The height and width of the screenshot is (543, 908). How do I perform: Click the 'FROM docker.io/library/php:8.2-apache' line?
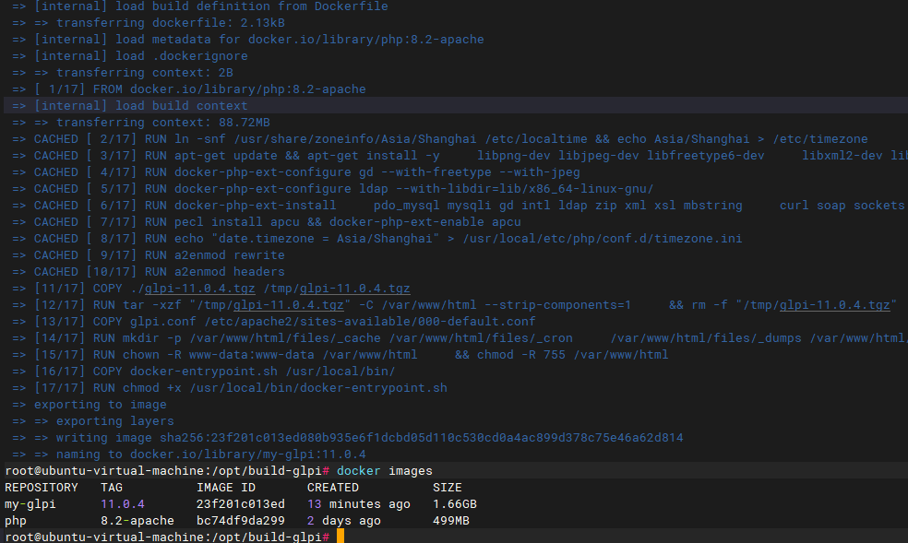click(x=189, y=89)
